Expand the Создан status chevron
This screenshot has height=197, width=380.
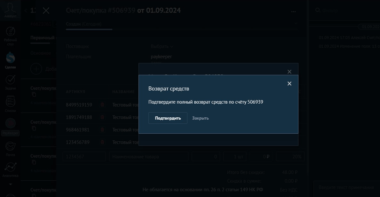point(296,24)
